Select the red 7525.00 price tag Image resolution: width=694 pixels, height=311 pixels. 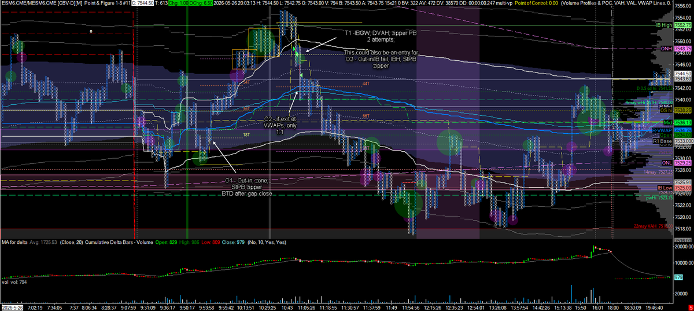pos(683,188)
